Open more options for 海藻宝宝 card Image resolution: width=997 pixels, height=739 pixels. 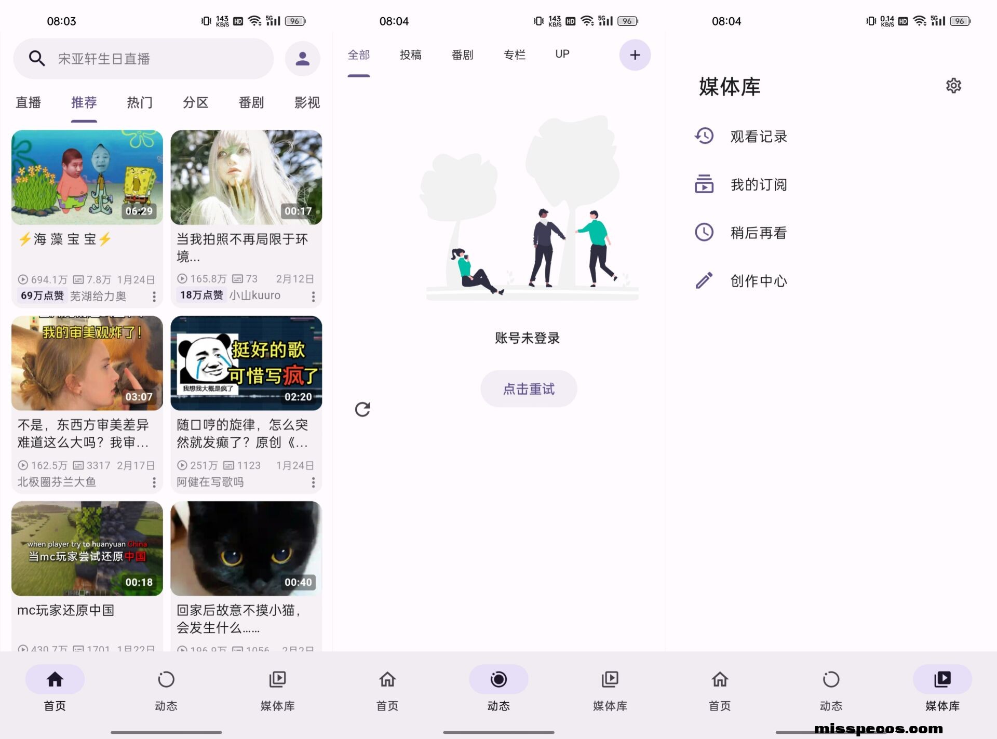(x=154, y=297)
